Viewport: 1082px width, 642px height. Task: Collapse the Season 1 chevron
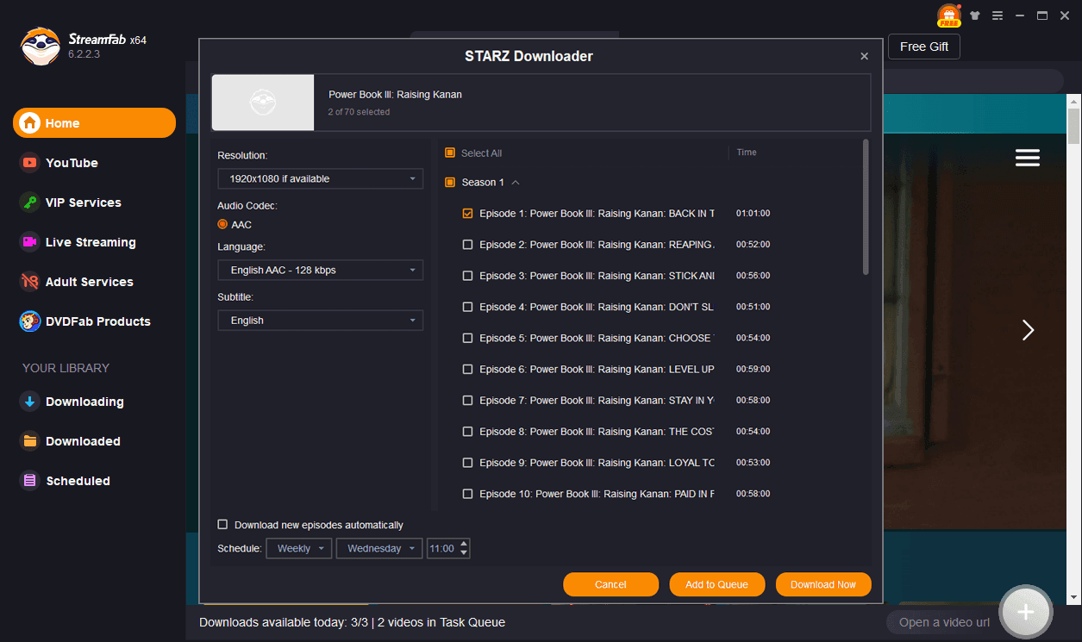tap(516, 182)
